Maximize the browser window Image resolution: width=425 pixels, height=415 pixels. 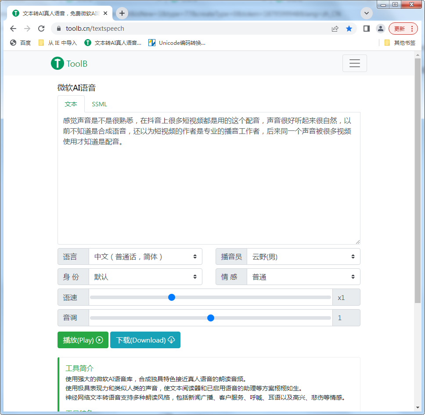pyautogui.click(x=395, y=4)
